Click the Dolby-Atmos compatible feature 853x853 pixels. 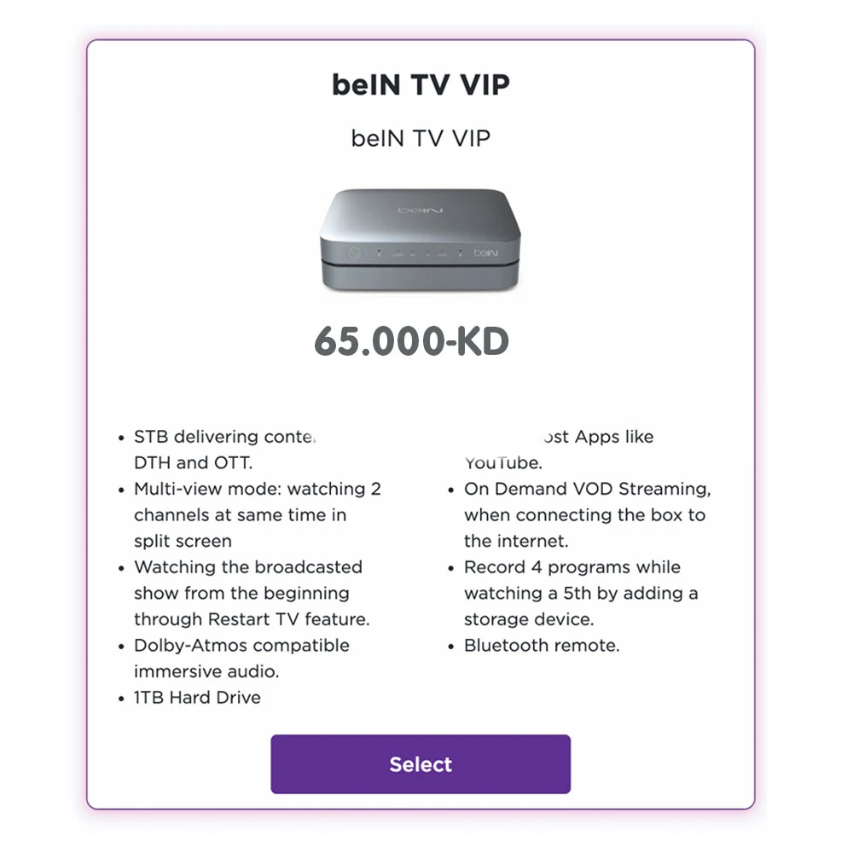click(241, 646)
